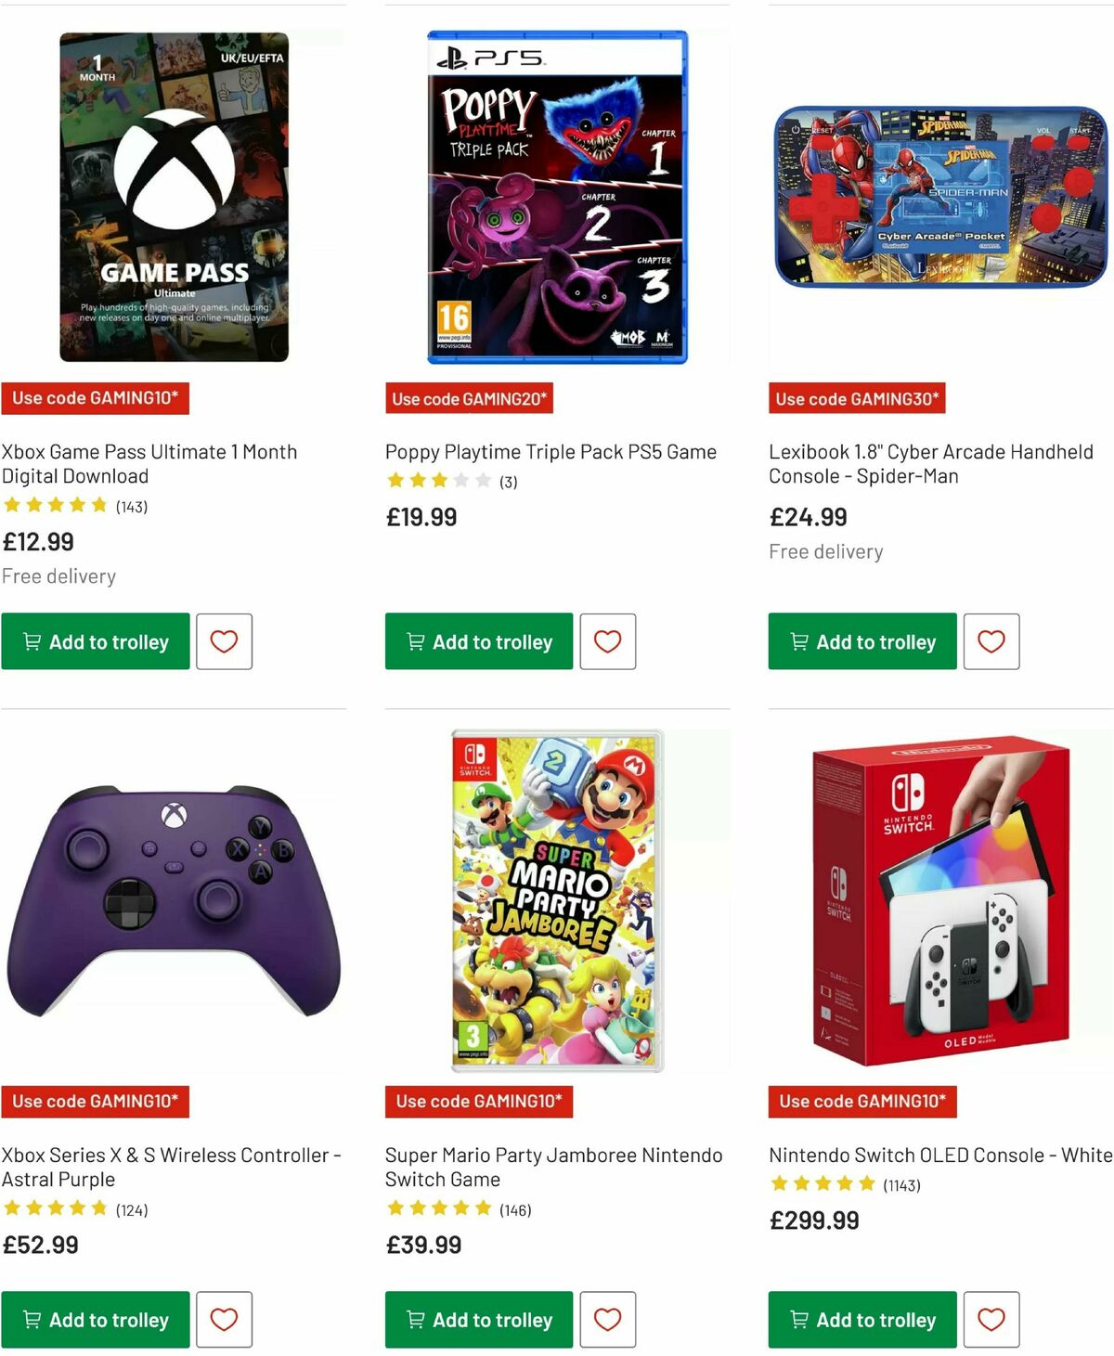The height and width of the screenshot is (1356, 1114).
Task: Favourite the Lexibook Spider-Man console with the heart icon
Action: [991, 641]
